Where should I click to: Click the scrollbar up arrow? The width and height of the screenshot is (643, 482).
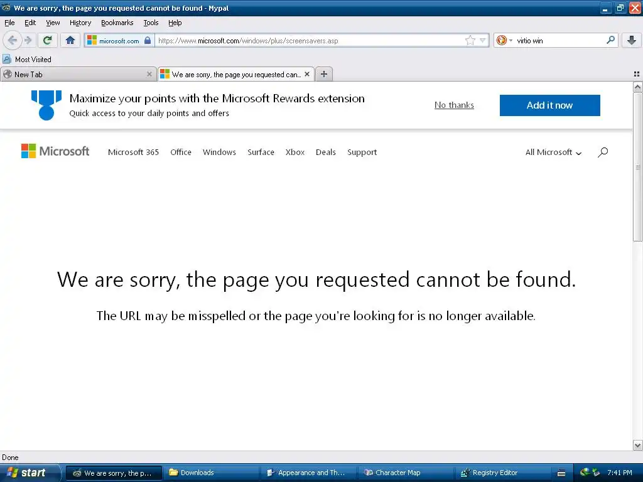638,87
